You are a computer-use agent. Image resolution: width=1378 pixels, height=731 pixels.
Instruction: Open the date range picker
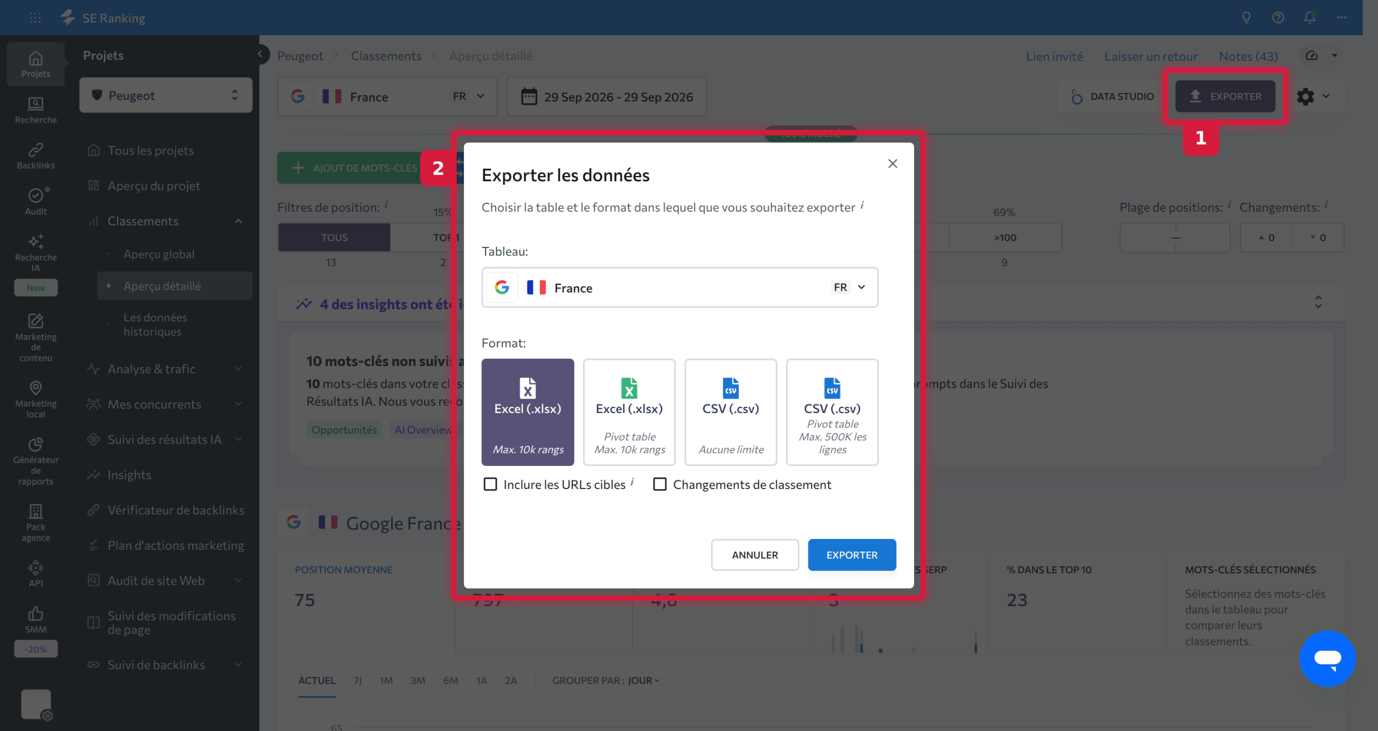click(x=607, y=97)
